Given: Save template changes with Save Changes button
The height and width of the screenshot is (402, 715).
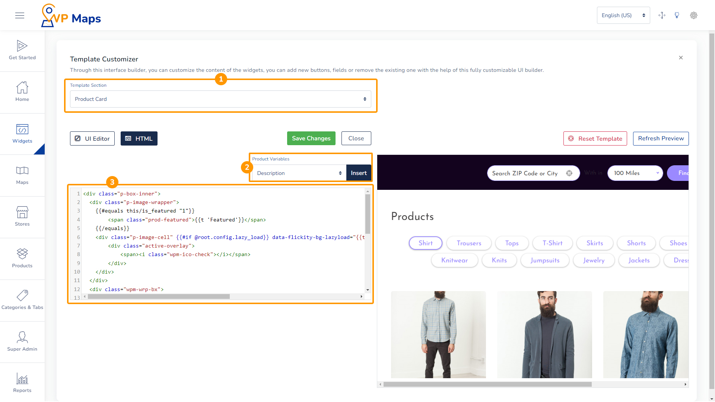Looking at the screenshot, I should (311, 138).
